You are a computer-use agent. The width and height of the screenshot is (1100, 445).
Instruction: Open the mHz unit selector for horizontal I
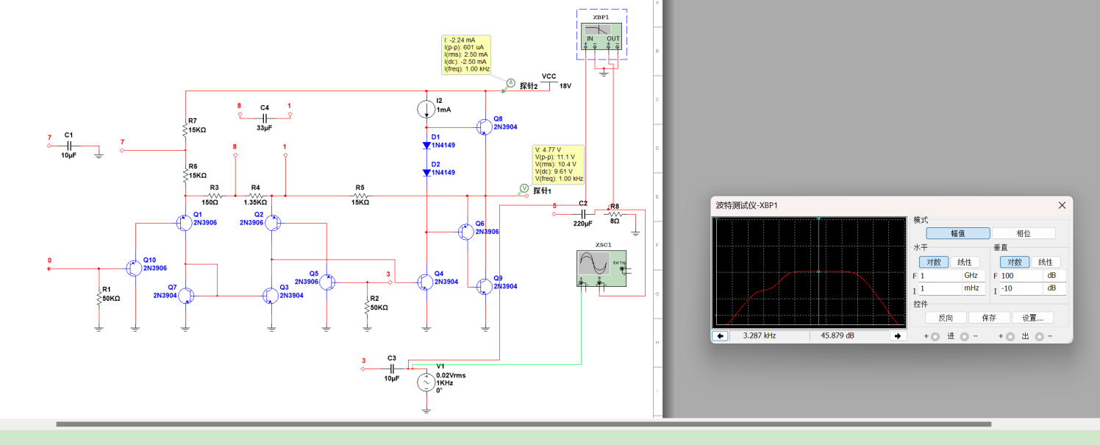[x=973, y=289]
